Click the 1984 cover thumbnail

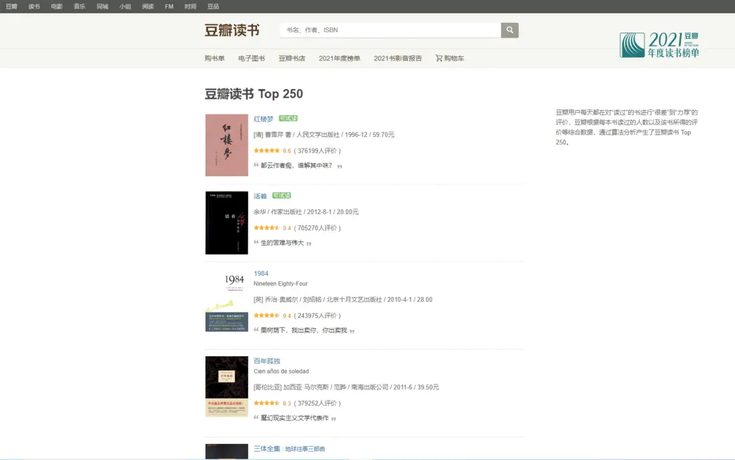point(227,301)
